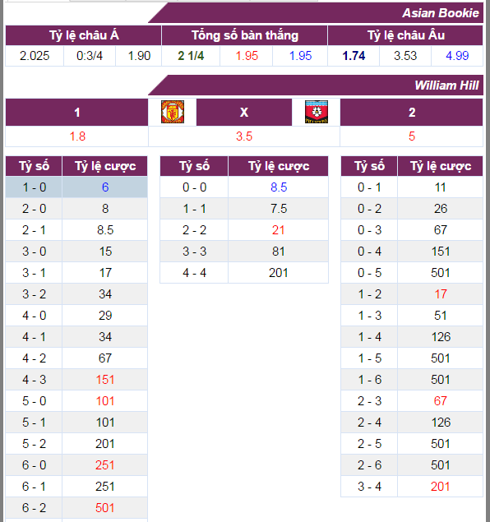The width and height of the screenshot is (490, 522).
Task: Select the 'Tỷ lệ châu Á' column header
Action: (84, 35)
